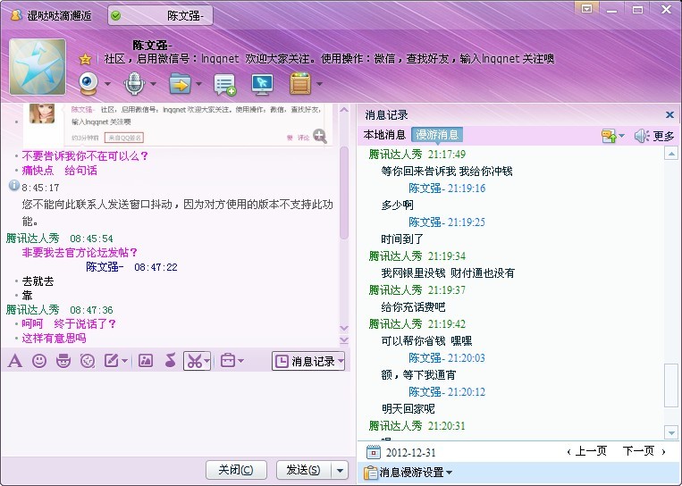
Task: Send a file using folder arrow icon
Action: click(180, 83)
